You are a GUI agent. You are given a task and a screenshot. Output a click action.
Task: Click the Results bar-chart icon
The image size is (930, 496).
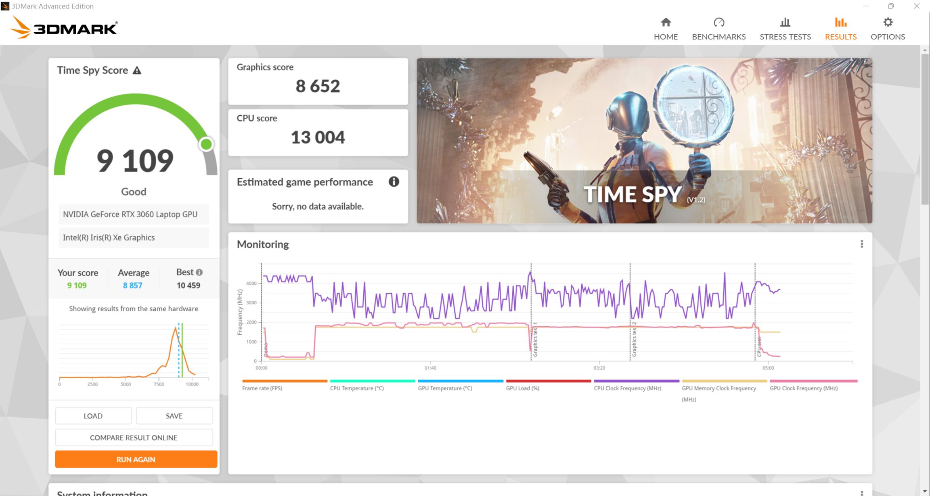click(840, 22)
